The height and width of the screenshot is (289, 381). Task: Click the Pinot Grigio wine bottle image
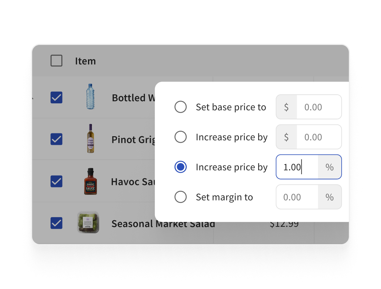[x=90, y=139]
